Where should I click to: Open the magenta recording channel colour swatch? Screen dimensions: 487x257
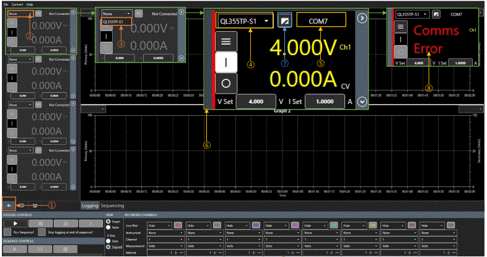(295, 225)
